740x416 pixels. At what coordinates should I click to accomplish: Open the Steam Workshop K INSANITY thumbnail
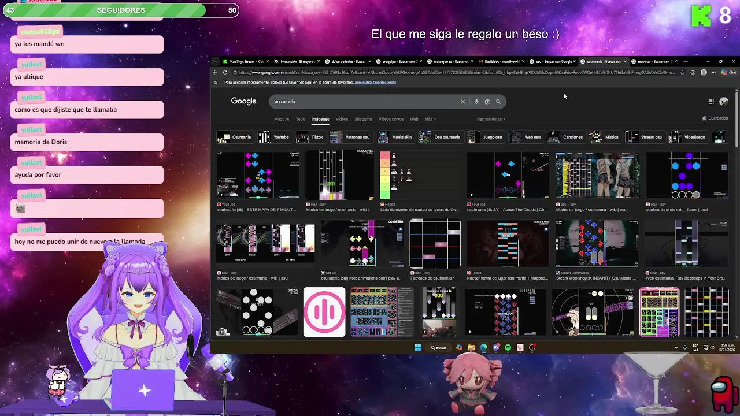click(x=597, y=244)
